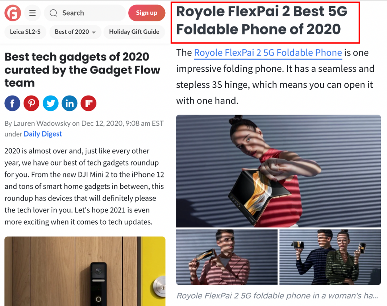
Task: Share article on Pinterest
Action: coord(32,103)
